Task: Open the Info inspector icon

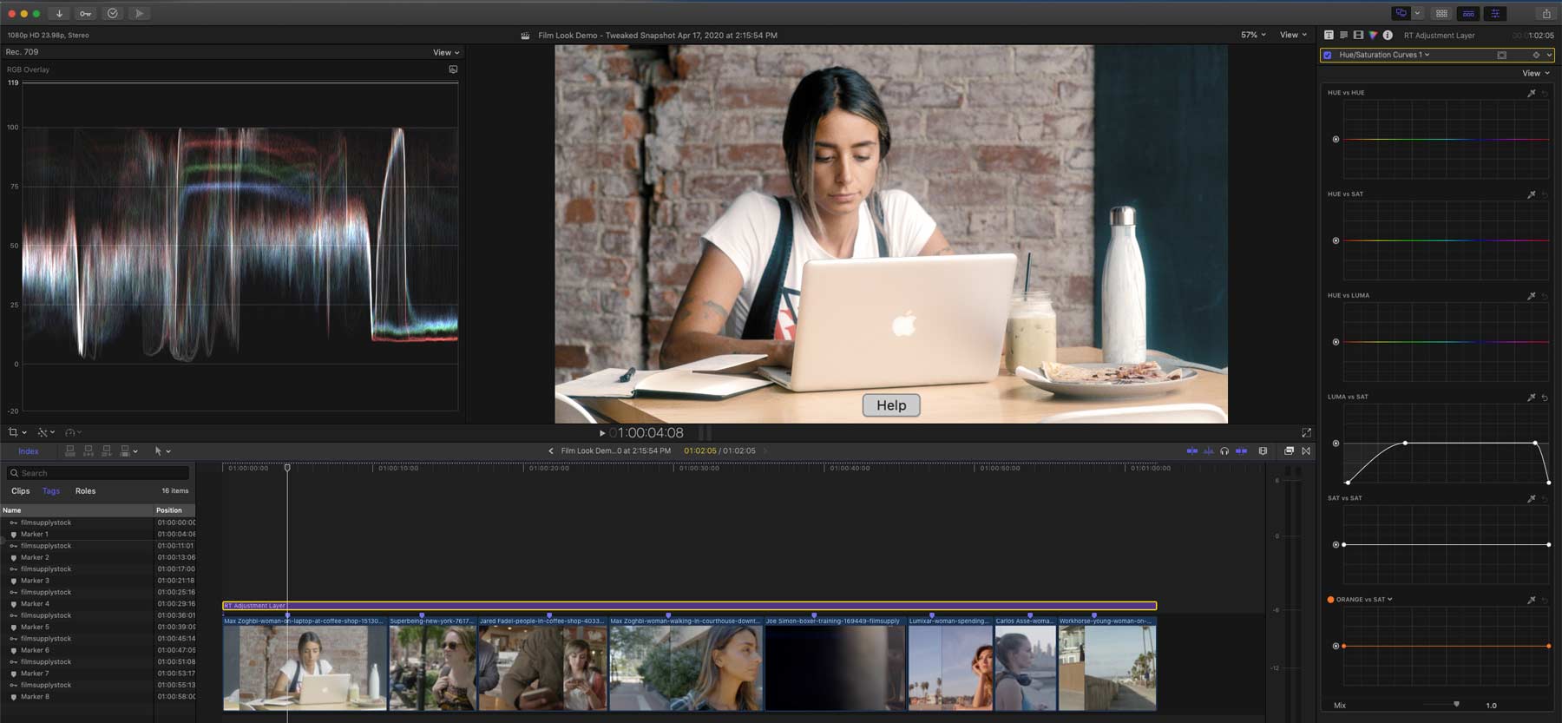Action: tap(1388, 36)
